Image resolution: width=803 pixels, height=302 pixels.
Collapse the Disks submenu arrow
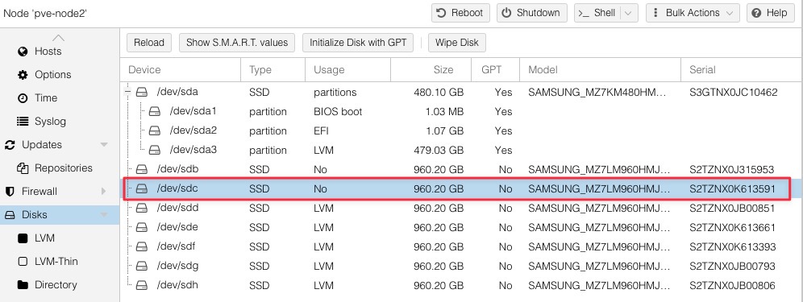[104, 215]
